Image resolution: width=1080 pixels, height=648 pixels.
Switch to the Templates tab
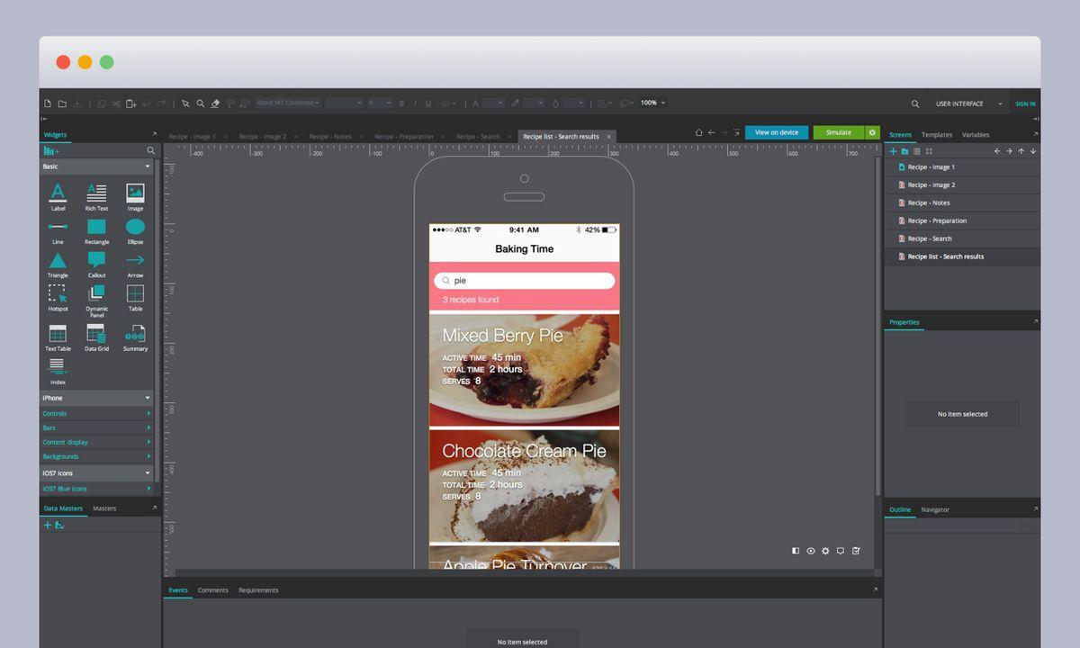tap(936, 135)
